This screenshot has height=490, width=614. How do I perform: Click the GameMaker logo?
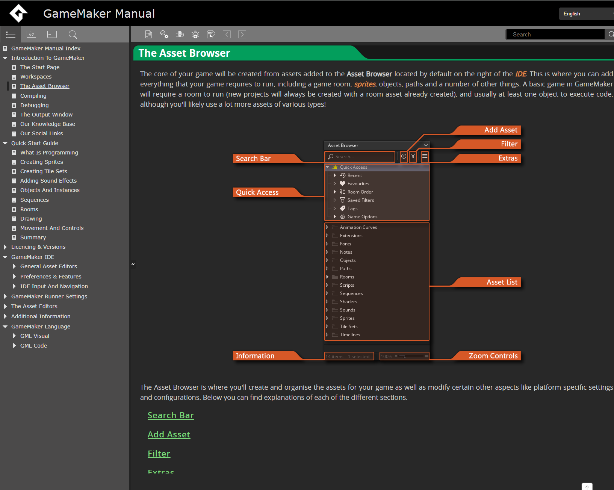point(18,13)
